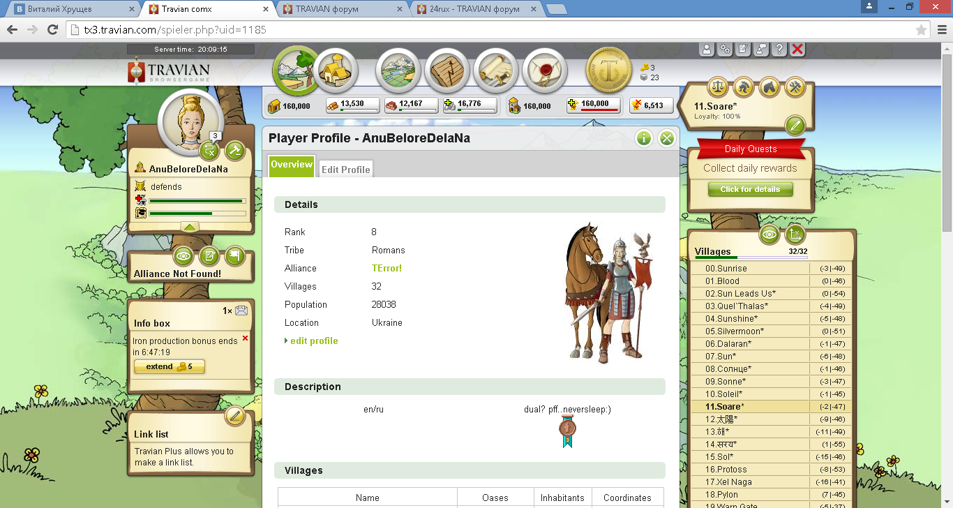
Task: Rename village with green pencil icon
Action: point(795,126)
